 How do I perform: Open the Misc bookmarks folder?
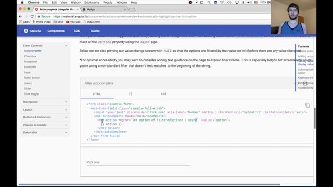tap(58, 22)
